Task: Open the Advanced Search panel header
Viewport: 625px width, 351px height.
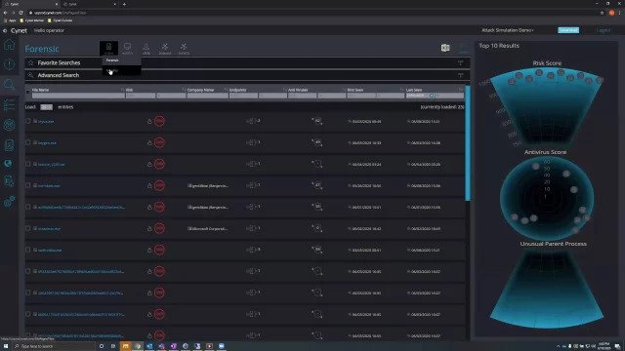Action: 247,75
